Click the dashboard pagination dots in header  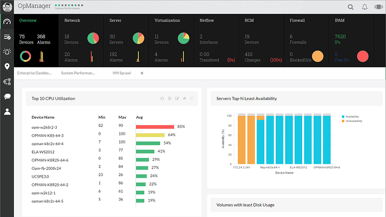coord(69,5)
